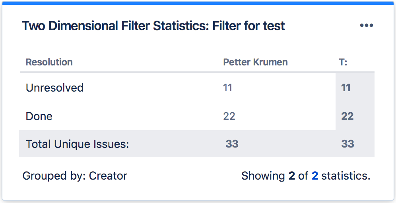Screen dimensions: 396x203
Task: Open the grand total 33 in T: column
Action: pos(347,144)
